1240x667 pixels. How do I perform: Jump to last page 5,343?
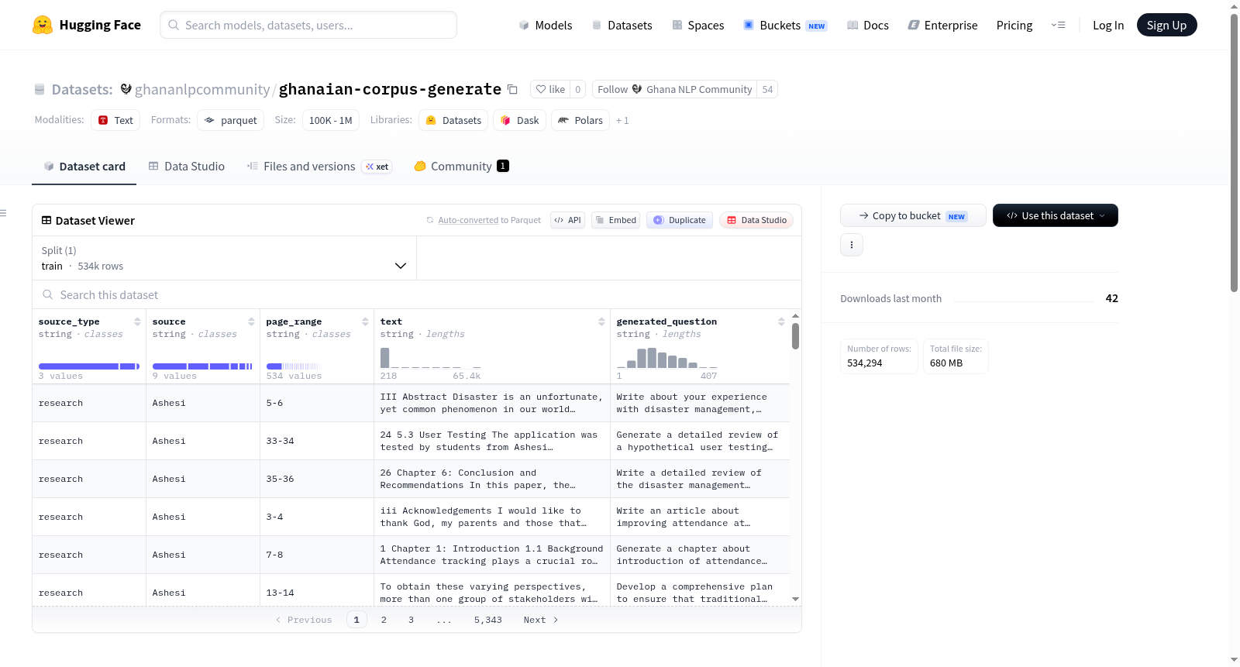tap(488, 620)
